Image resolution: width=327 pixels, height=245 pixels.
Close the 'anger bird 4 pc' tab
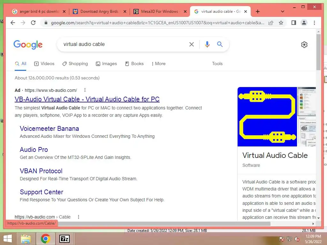click(x=64, y=11)
